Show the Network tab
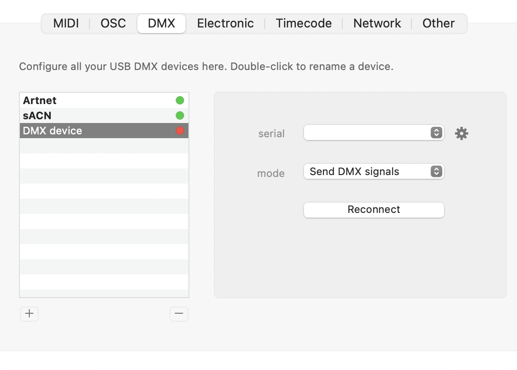The image size is (517, 370). point(377,24)
